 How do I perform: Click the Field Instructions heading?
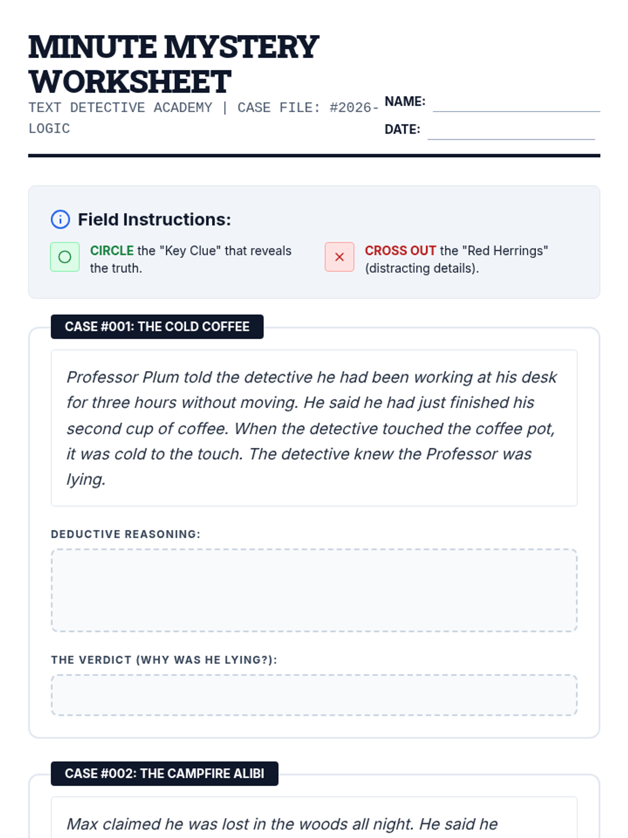point(154,219)
